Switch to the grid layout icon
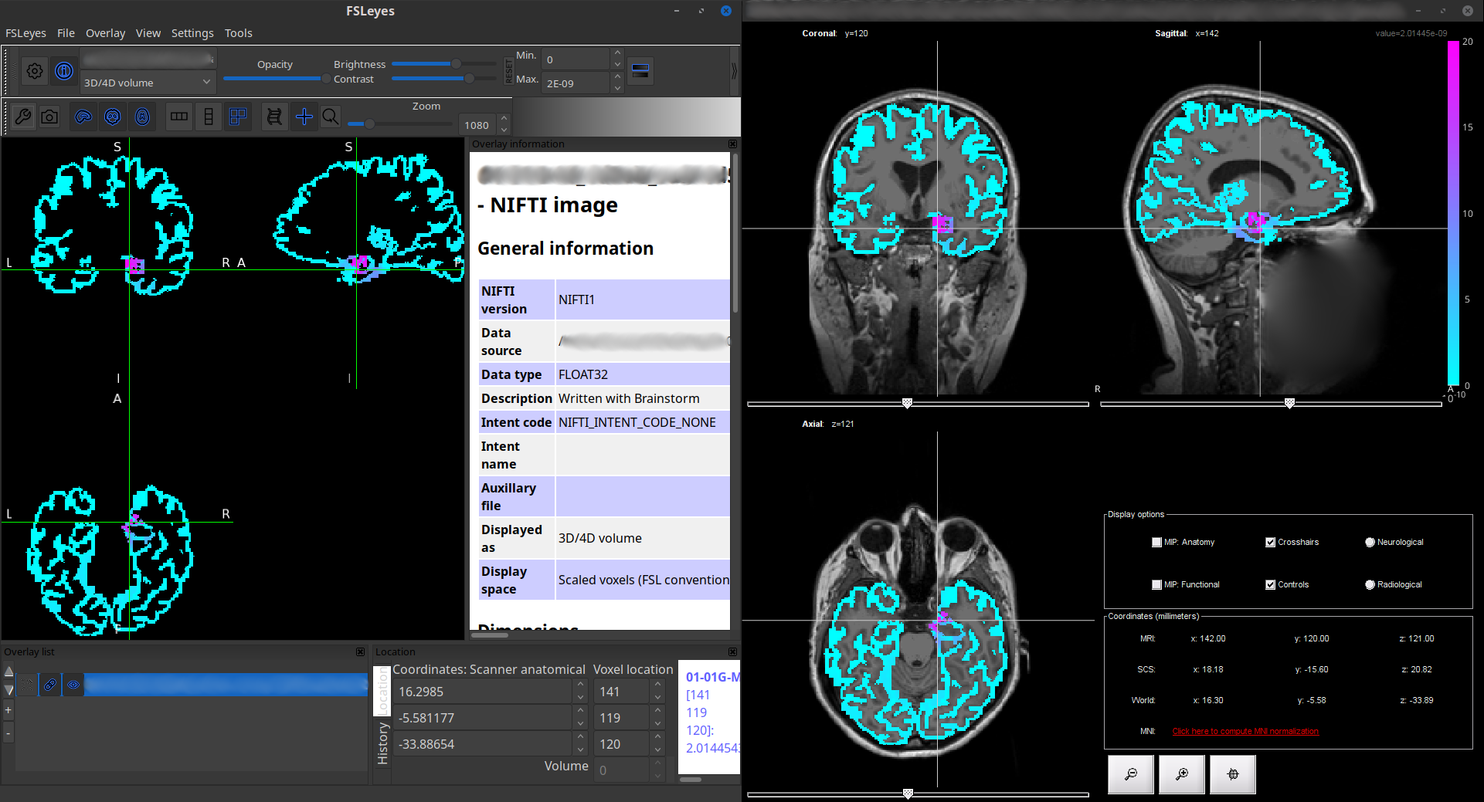 (238, 117)
